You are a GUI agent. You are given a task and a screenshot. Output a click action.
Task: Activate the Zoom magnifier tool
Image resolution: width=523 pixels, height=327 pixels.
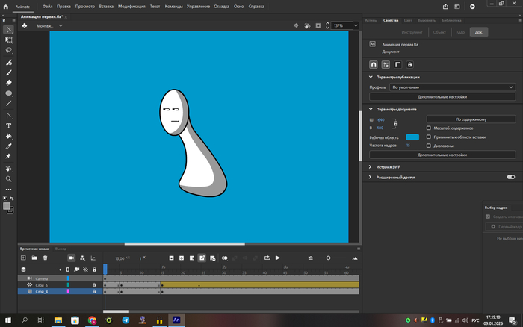point(9,179)
